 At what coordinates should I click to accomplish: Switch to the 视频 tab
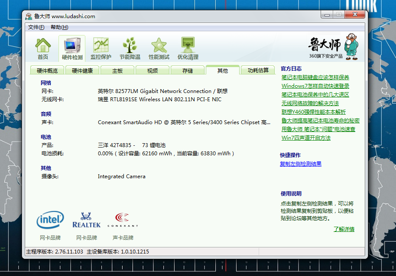point(152,71)
